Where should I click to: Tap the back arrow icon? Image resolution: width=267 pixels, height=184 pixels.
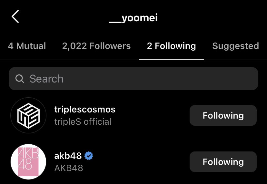(x=15, y=16)
